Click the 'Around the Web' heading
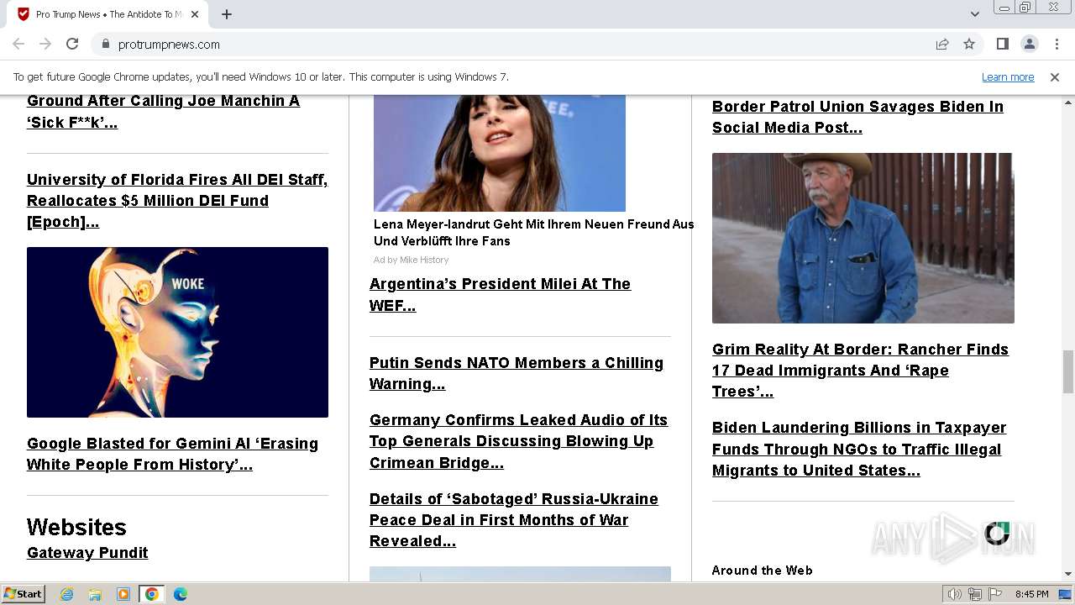Screen dimensions: 1075x605 (x=762, y=571)
